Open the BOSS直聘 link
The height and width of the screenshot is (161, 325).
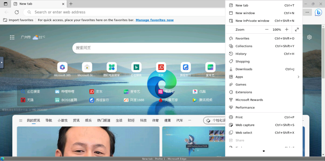point(66,100)
